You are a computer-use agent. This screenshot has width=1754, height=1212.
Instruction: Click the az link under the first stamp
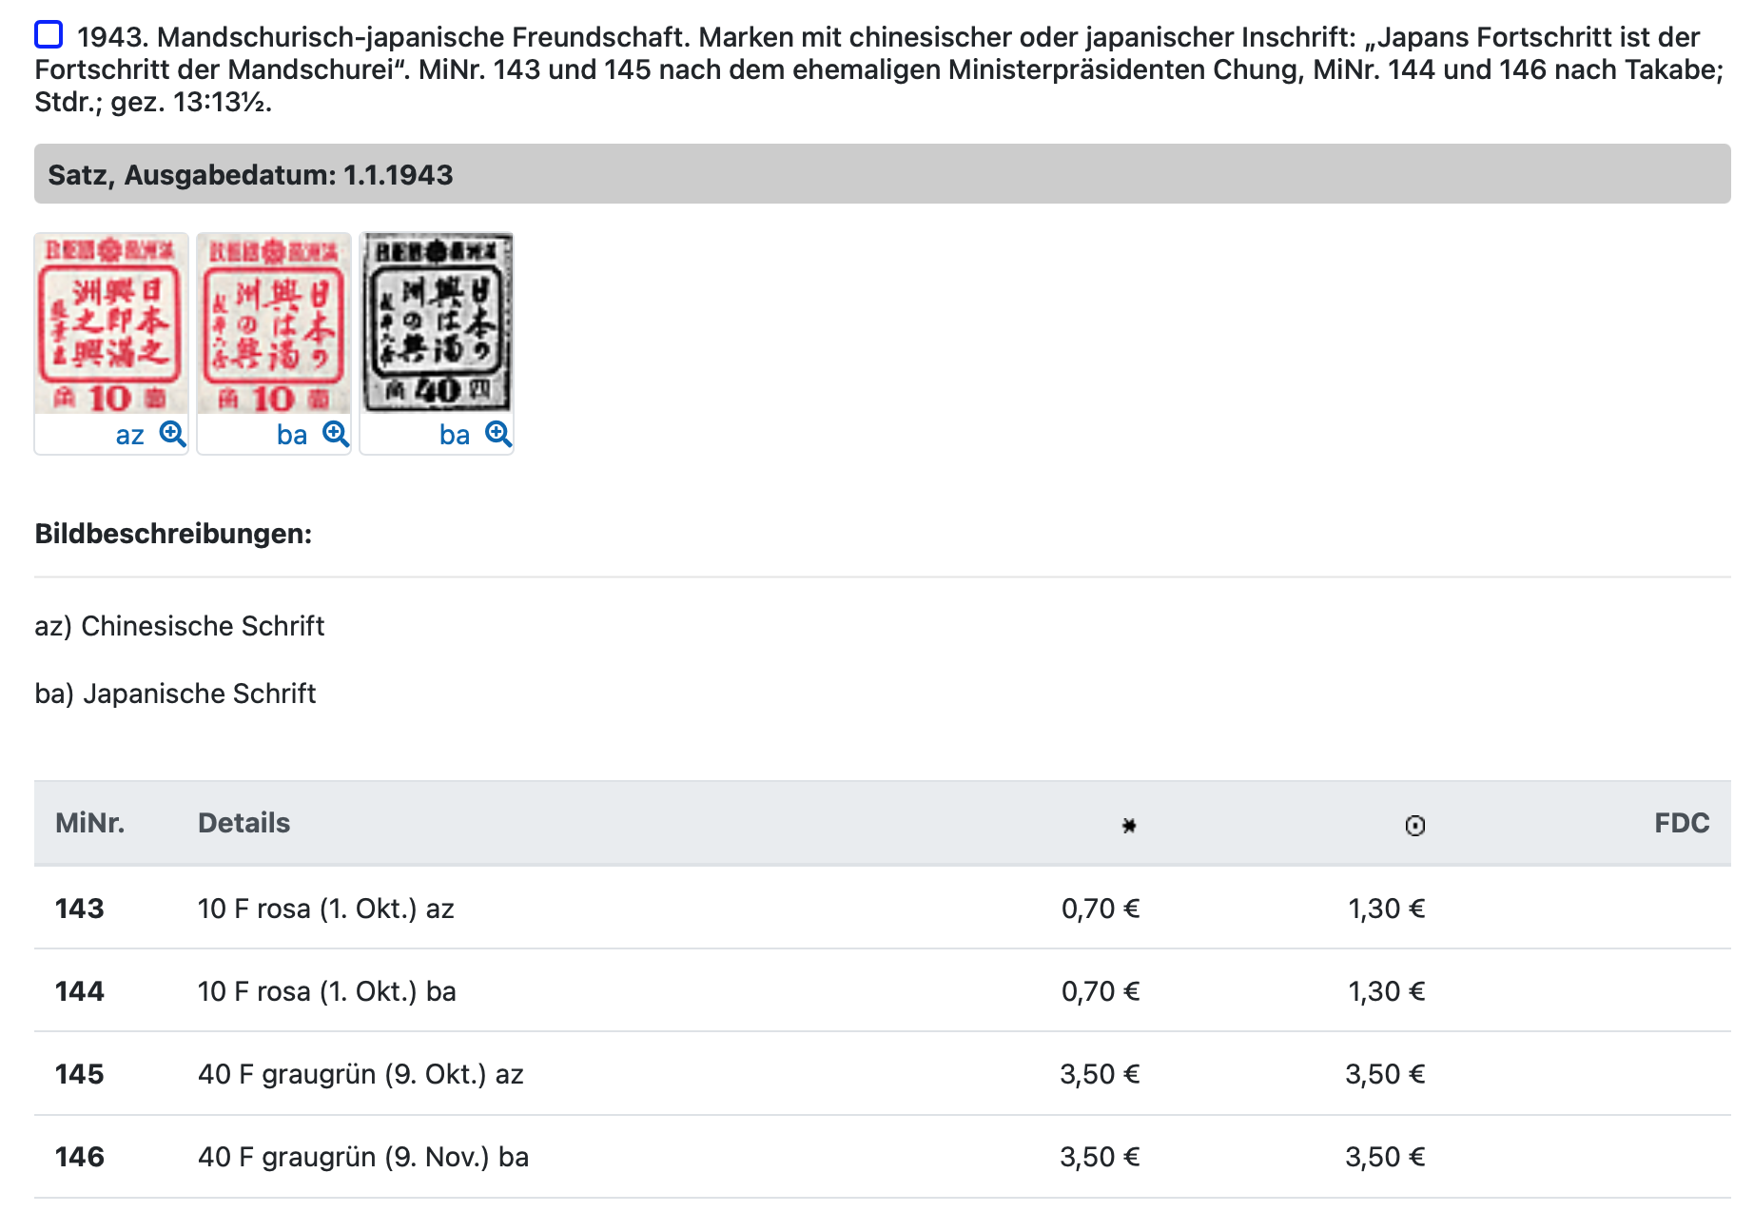(129, 436)
